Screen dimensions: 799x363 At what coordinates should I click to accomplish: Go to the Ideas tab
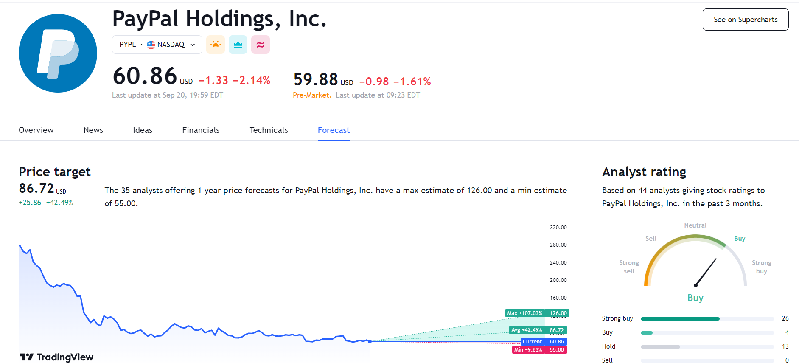143,130
